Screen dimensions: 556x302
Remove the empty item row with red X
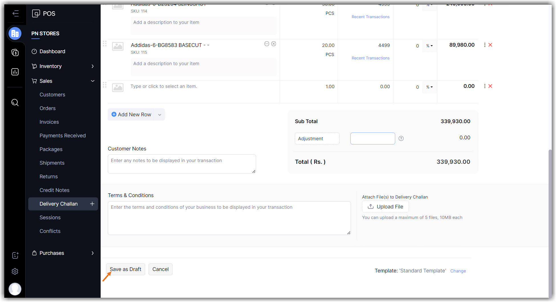[x=490, y=86]
